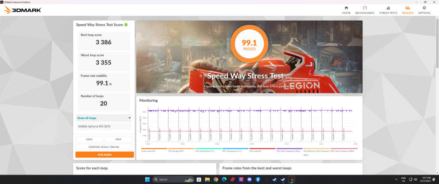439x184 pixels.
Task: Open the HOME section in the top navigation
Action: point(346,10)
